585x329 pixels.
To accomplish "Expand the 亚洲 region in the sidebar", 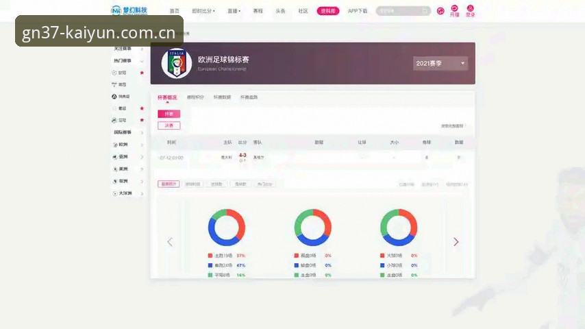I will (x=128, y=157).
